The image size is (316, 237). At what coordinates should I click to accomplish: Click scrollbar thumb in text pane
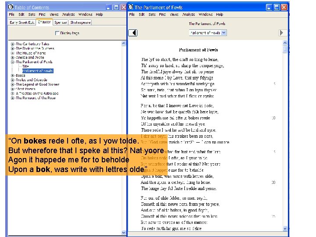(x=285, y=49)
